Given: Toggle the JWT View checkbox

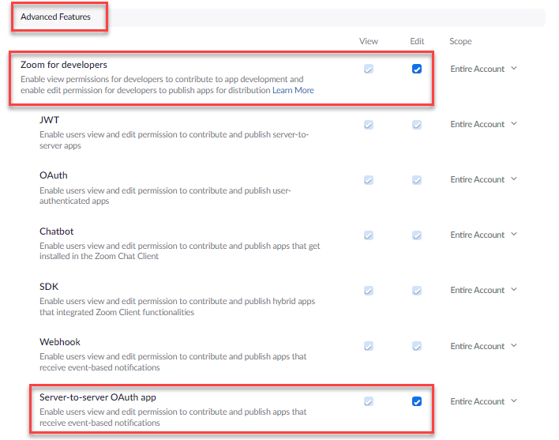Looking at the screenshot, I should click(x=369, y=125).
